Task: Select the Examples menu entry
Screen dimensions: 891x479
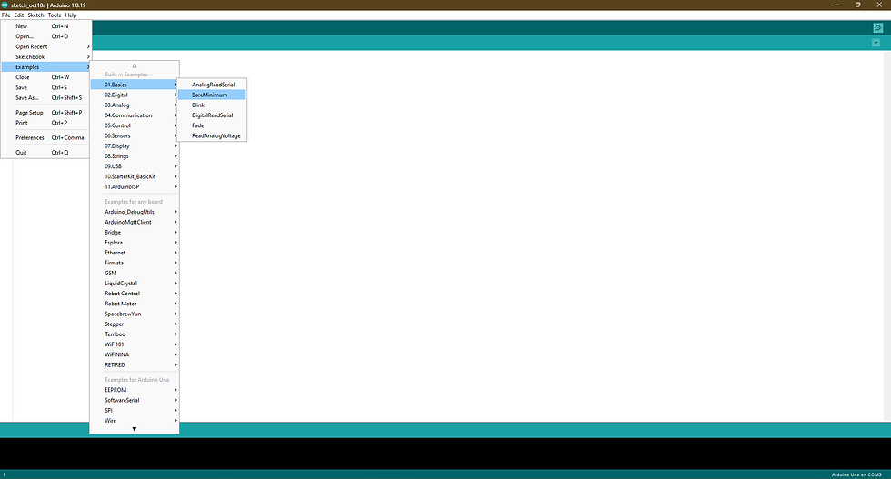Action: (x=45, y=67)
